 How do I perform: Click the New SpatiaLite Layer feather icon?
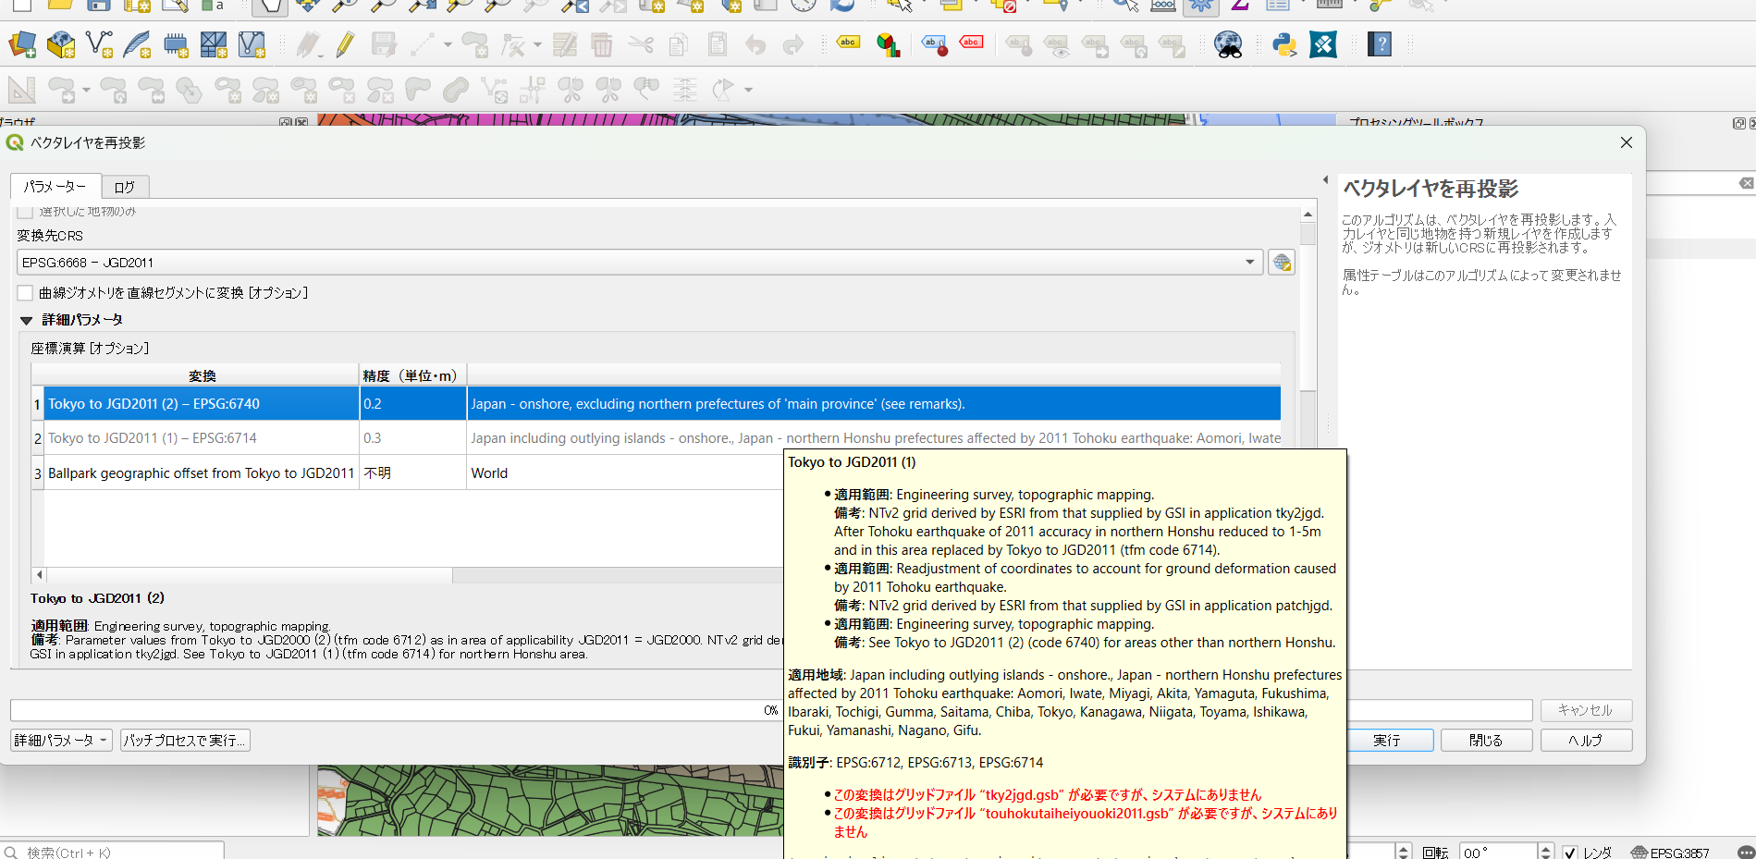click(137, 44)
